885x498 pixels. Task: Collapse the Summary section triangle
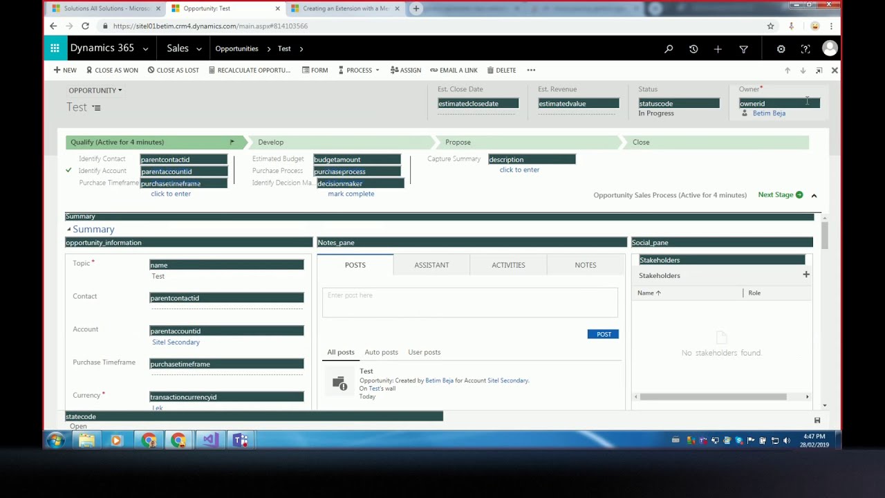[x=69, y=229]
